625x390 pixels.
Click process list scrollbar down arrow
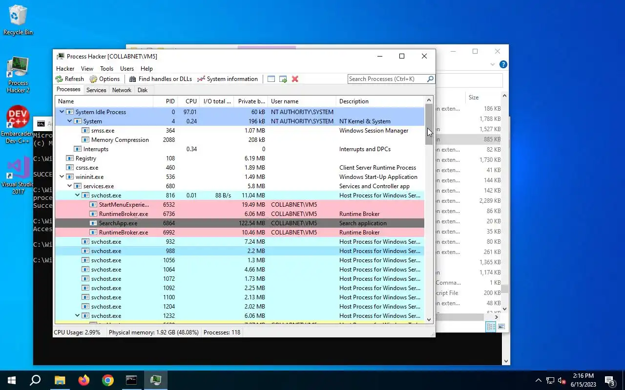click(x=429, y=320)
